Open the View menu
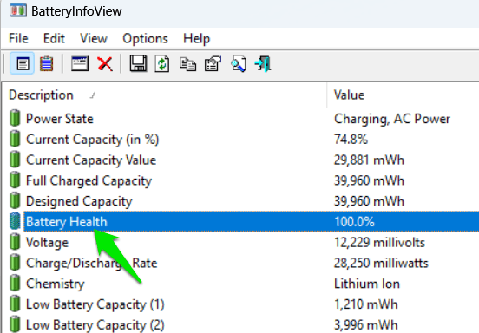Viewport: 479px width, 333px height. [94, 39]
